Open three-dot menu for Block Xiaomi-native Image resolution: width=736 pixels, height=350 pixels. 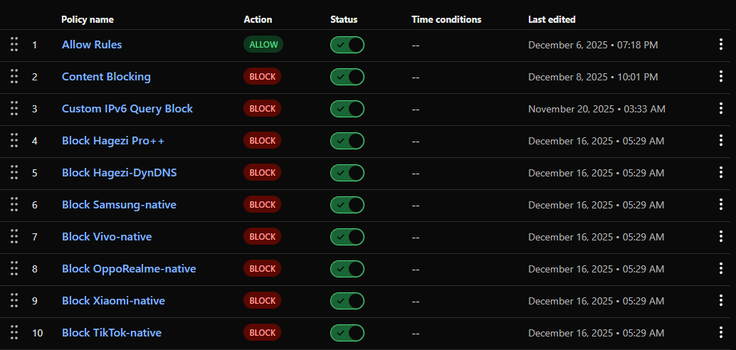coord(721,301)
